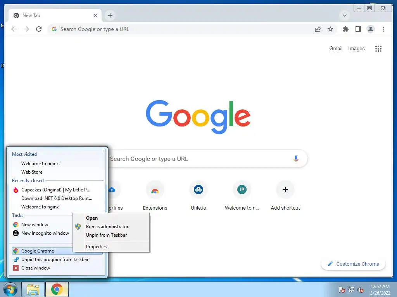Choose Open in the context menu
The image size is (397, 297).
coord(111,218)
